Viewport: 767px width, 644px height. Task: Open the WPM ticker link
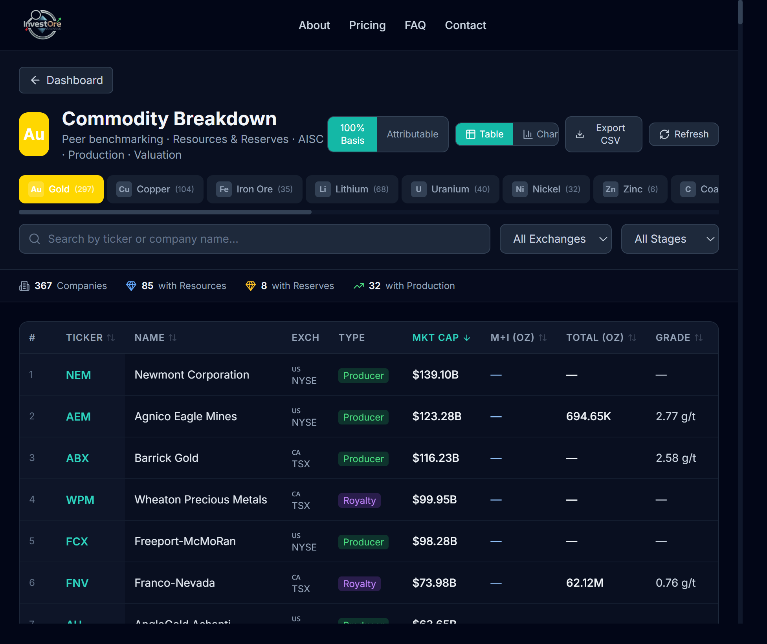pos(80,500)
